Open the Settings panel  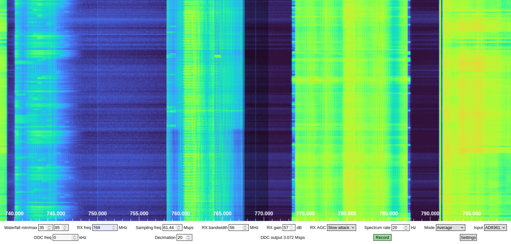coord(468,238)
